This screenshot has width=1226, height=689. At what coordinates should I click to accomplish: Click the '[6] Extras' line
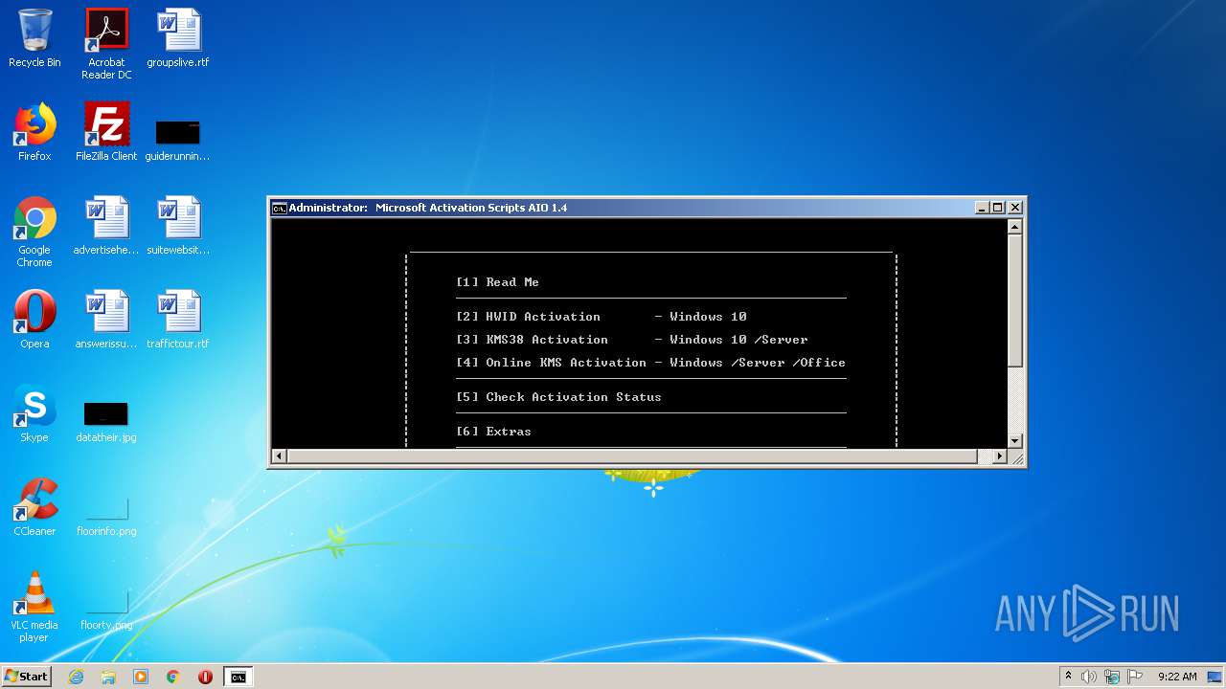click(493, 432)
